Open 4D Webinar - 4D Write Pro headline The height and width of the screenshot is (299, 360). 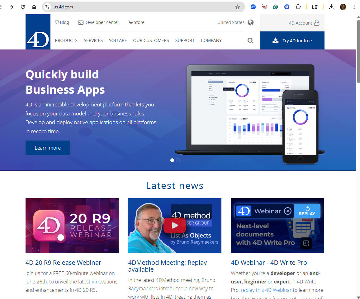(269, 263)
